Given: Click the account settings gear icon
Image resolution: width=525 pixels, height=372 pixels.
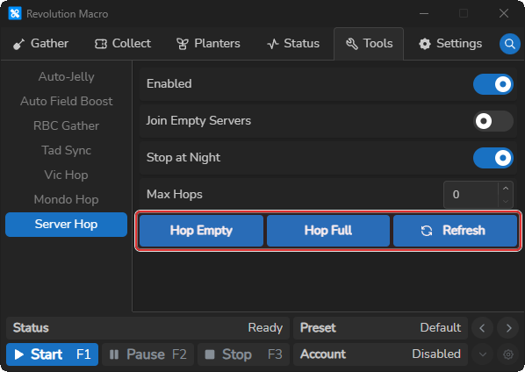Looking at the screenshot, I should (508, 354).
